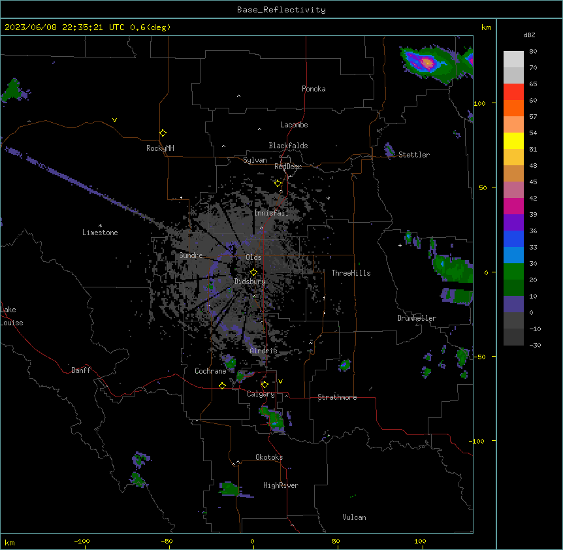Select the red legend band between 65 and 60
This screenshot has height=550, width=563.
click(x=513, y=92)
